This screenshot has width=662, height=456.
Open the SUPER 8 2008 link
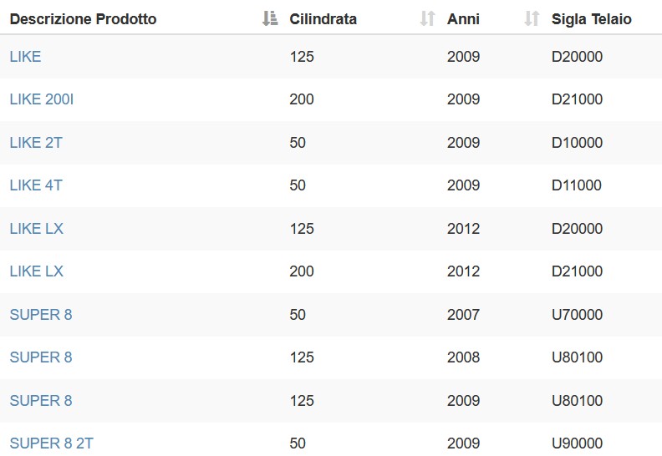pos(41,357)
